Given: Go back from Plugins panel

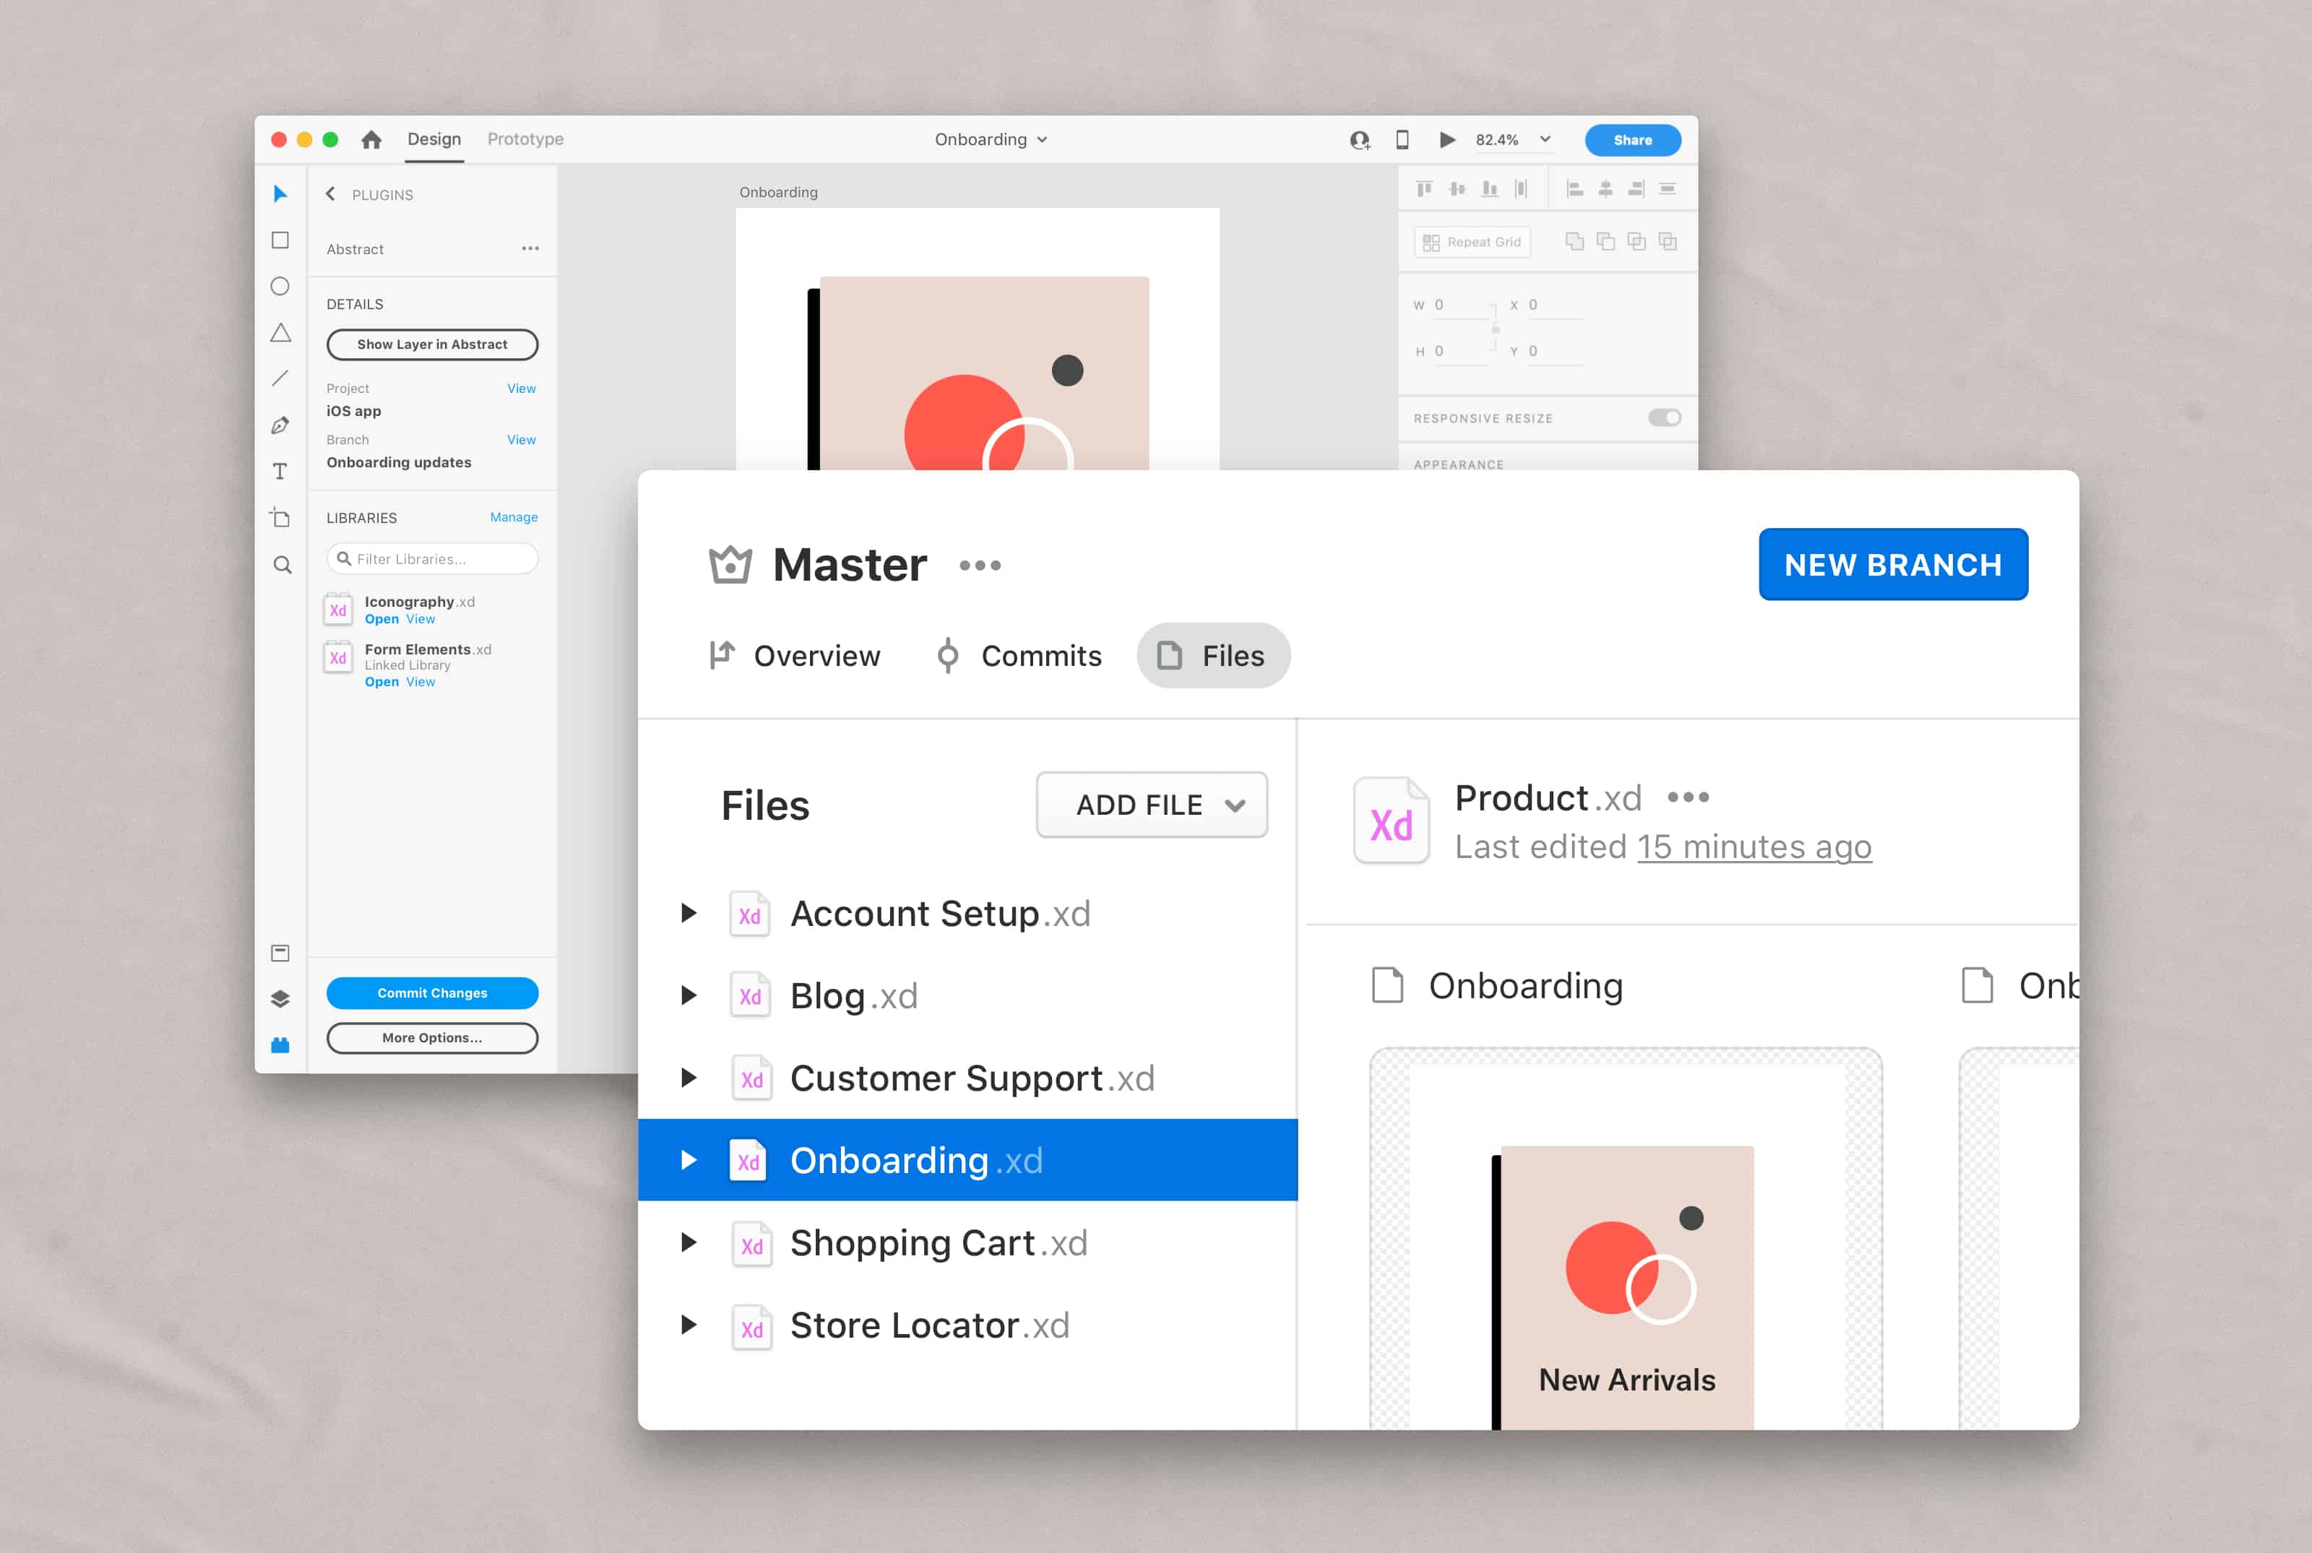Looking at the screenshot, I should [x=331, y=194].
